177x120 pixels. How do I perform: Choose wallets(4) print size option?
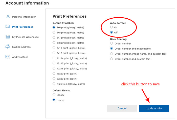tap(54, 84)
